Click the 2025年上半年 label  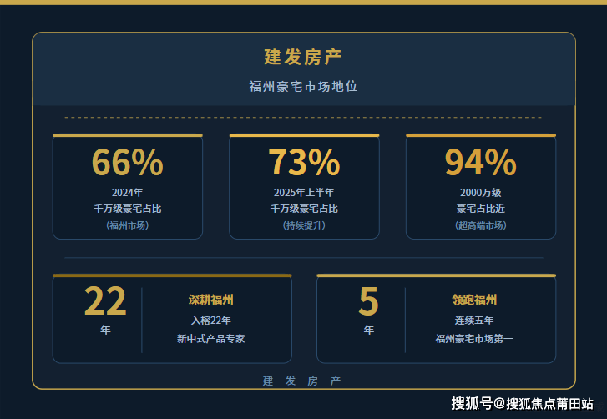click(x=304, y=193)
